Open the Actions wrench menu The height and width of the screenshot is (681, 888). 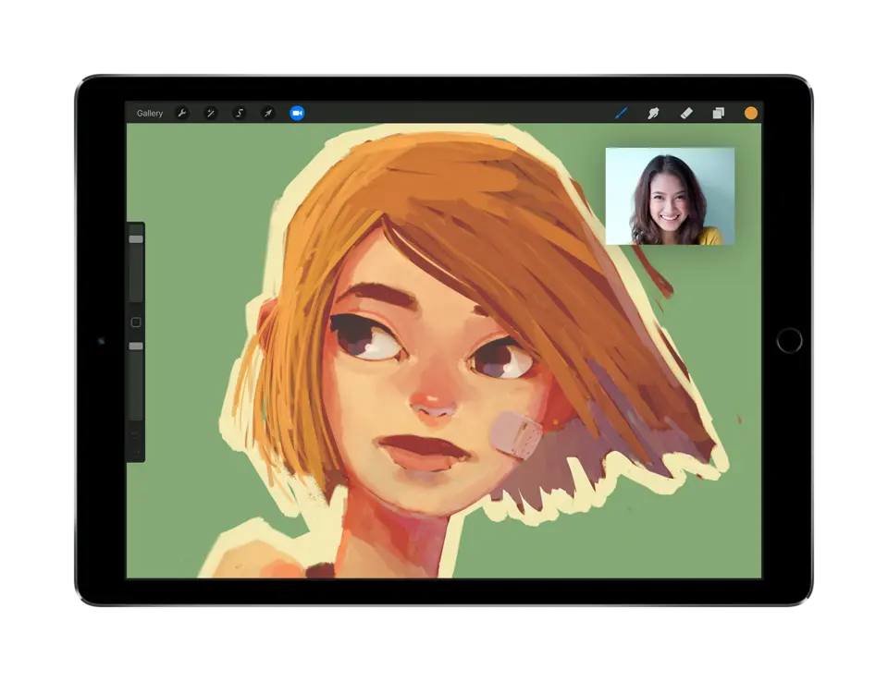click(182, 113)
